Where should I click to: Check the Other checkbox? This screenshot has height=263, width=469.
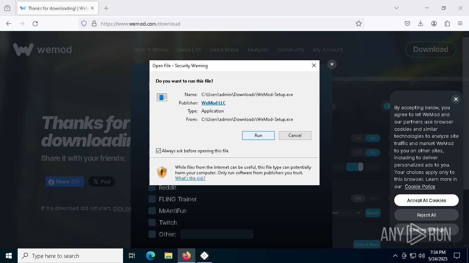pyautogui.click(x=152, y=234)
